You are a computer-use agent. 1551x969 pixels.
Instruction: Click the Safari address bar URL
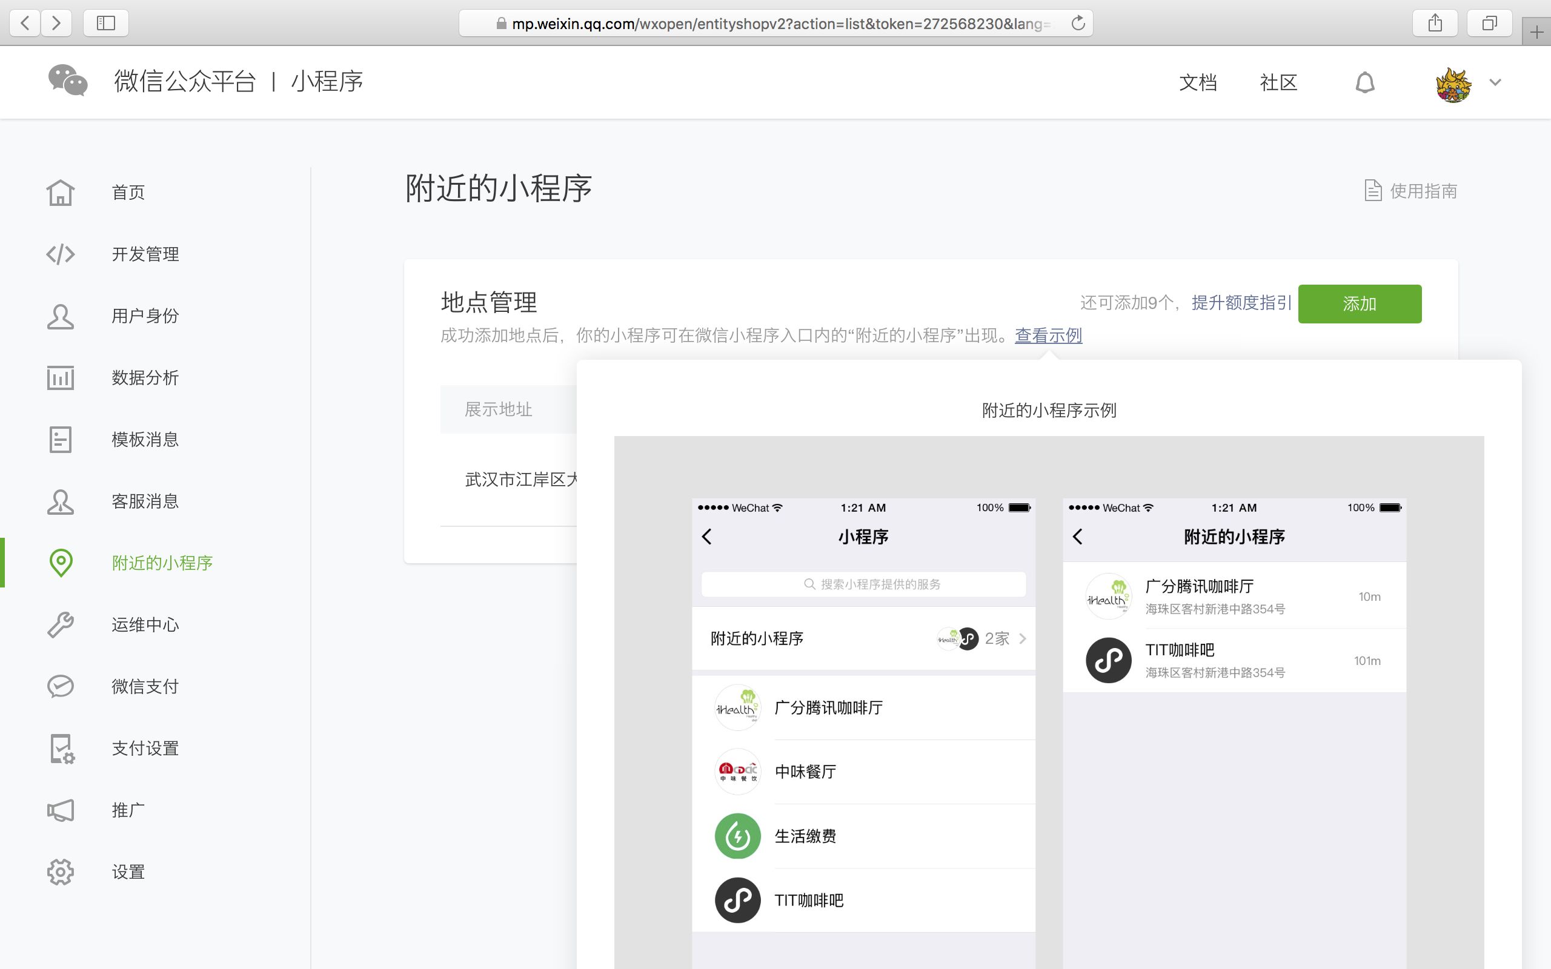(775, 24)
